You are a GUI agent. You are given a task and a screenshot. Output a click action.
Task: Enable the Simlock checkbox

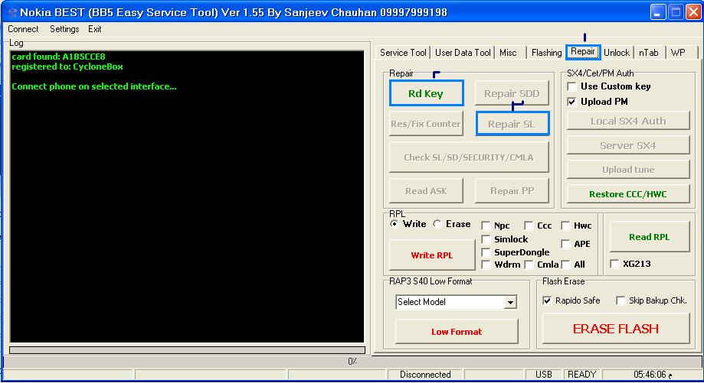[x=486, y=239]
